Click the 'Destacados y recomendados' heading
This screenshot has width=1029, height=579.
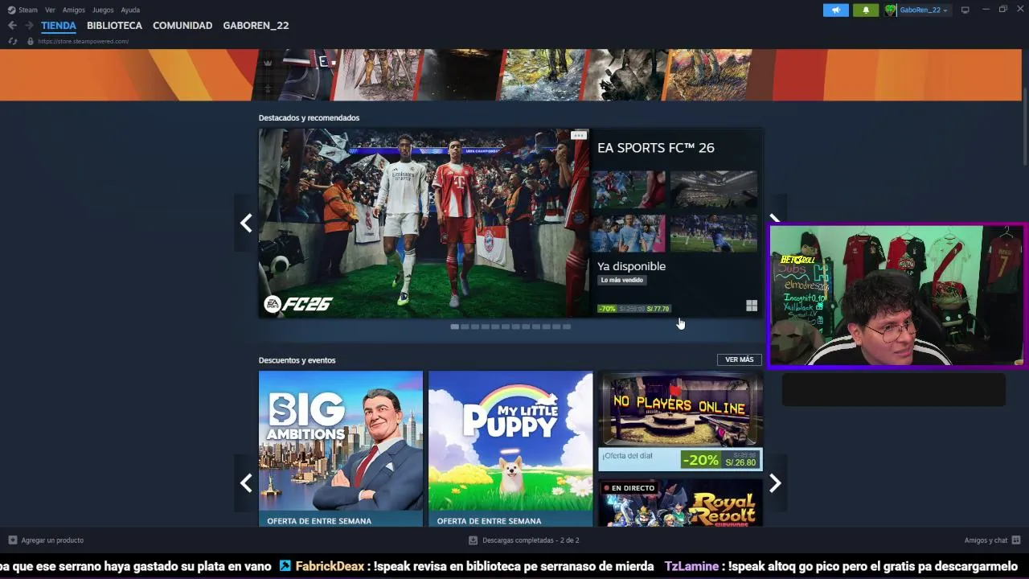pyautogui.click(x=309, y=118)
